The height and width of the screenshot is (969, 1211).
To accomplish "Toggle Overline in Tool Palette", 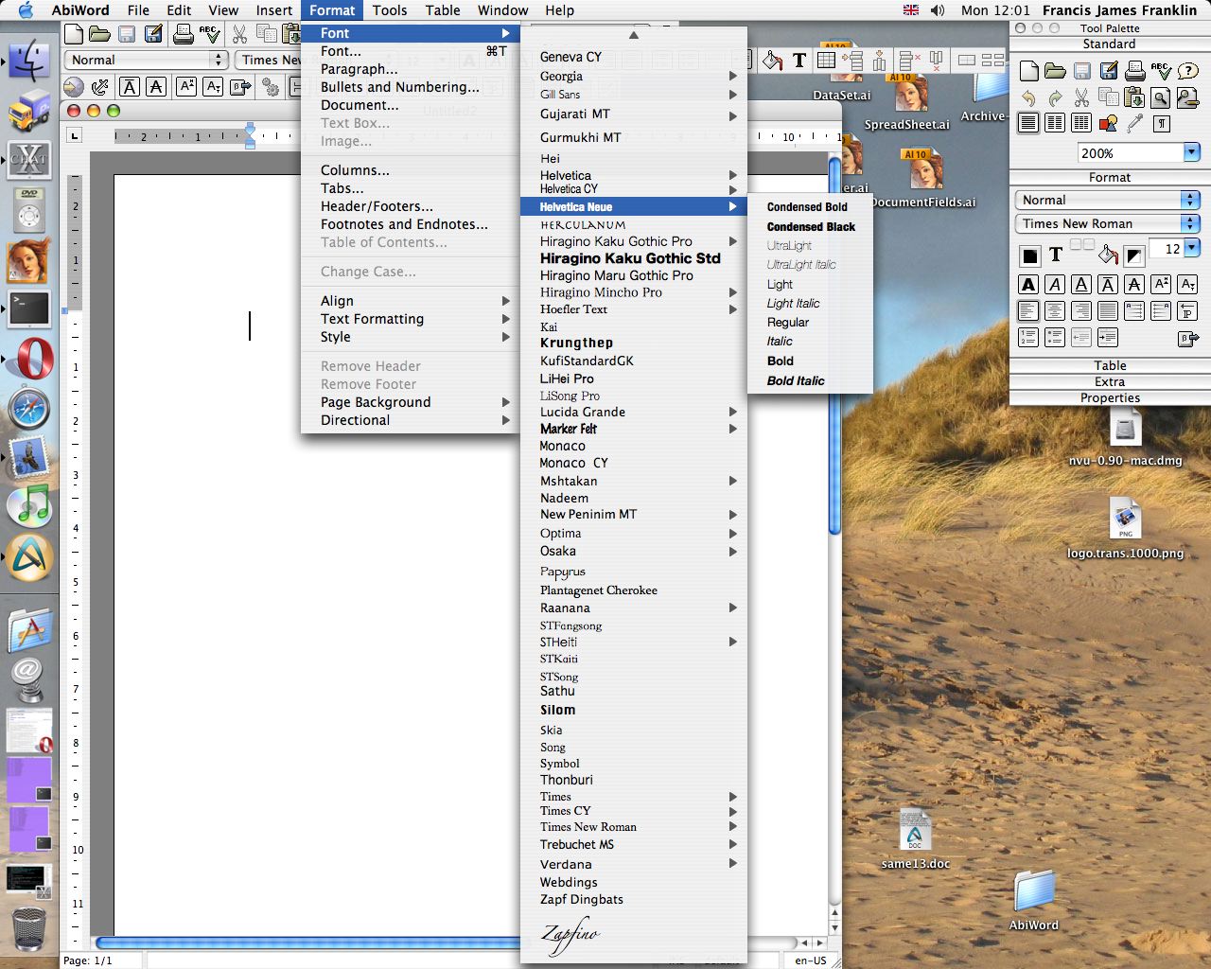I will [1108, 283].
